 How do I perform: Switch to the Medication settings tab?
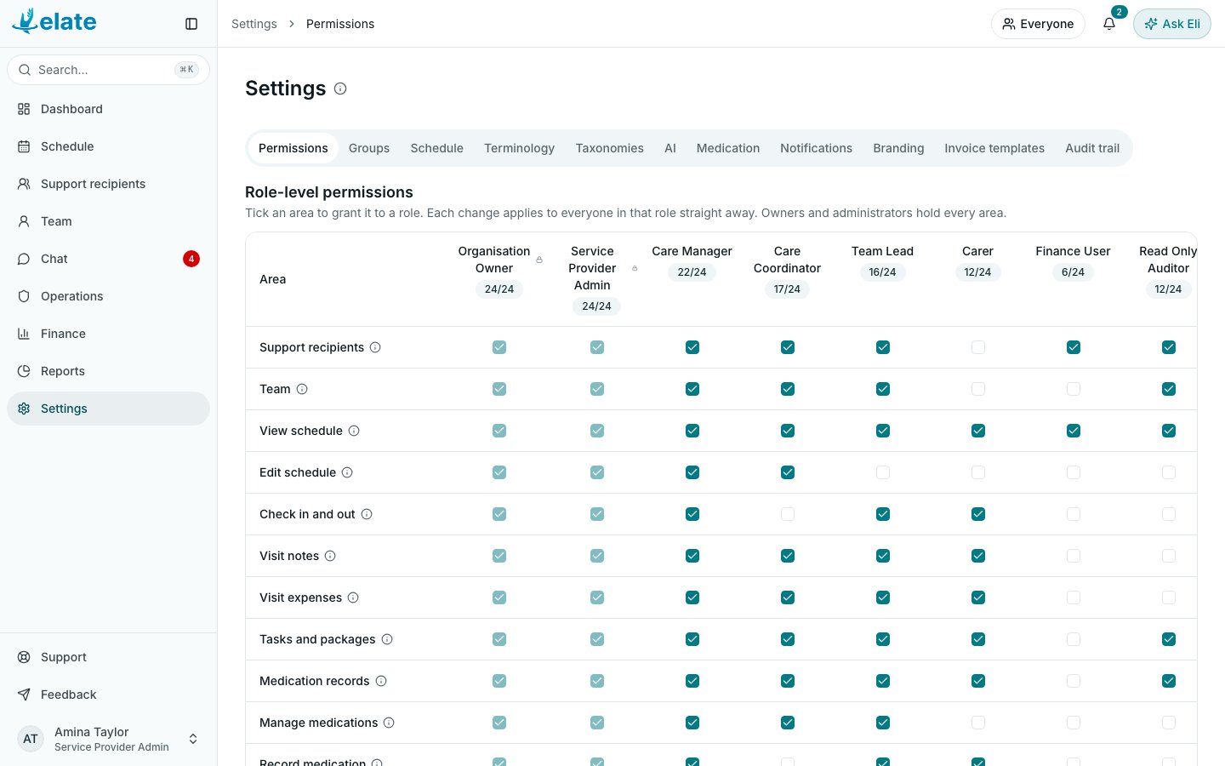(728, 148)
